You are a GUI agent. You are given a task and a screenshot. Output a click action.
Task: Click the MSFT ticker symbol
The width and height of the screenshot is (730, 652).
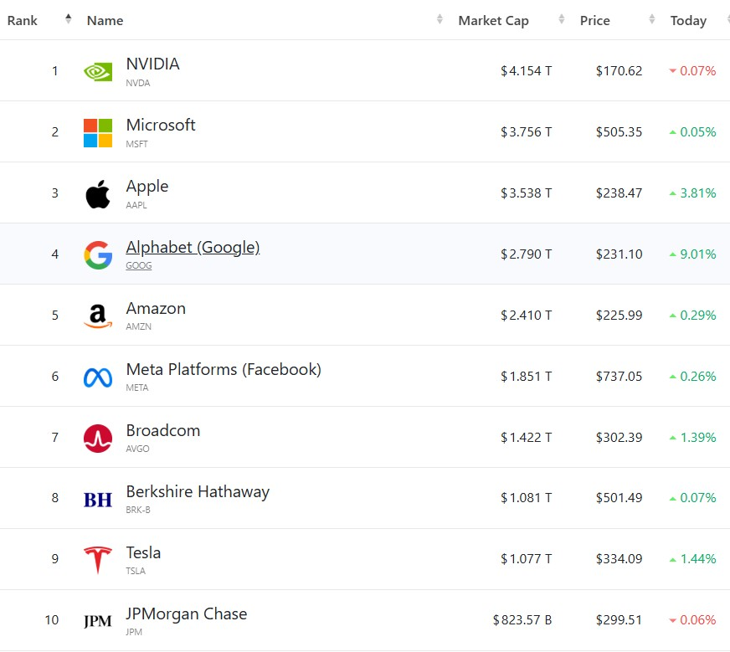[x=137, y=144]
